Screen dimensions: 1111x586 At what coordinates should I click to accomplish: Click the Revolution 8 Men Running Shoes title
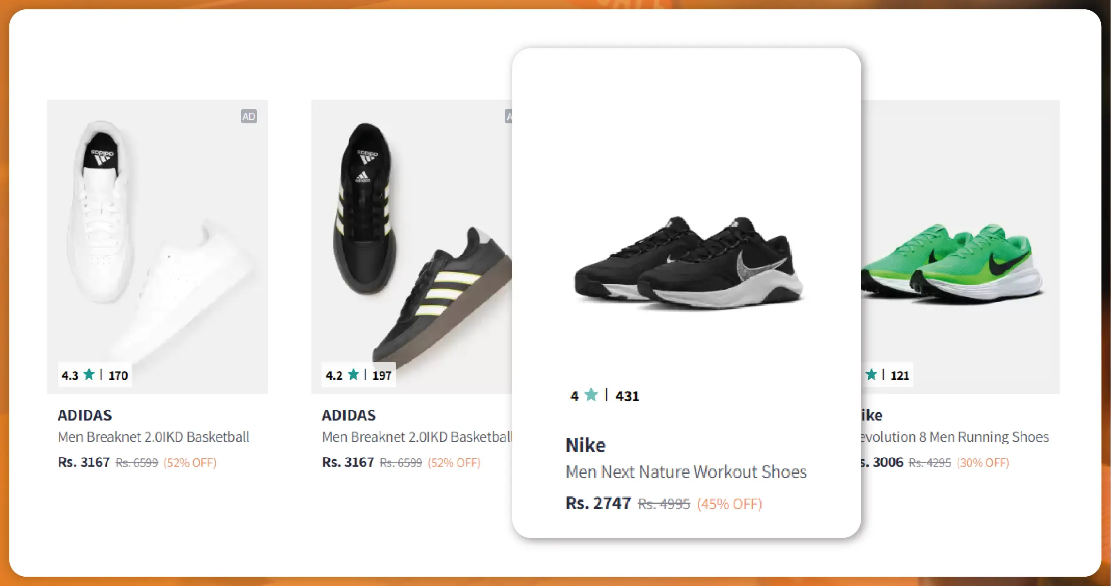954,437
